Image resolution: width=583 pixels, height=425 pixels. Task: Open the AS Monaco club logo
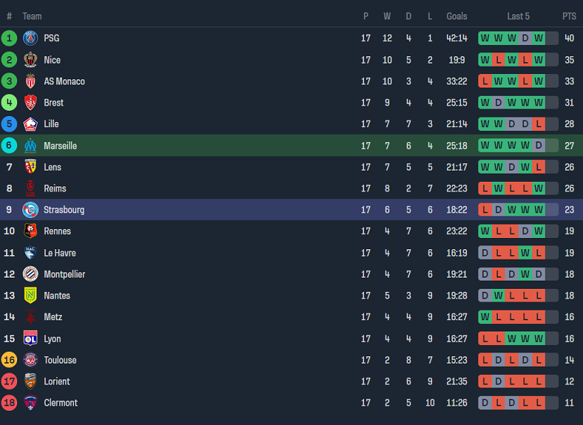tap(30, 81)
